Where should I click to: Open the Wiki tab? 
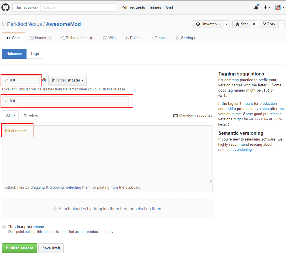pos(109,38)
